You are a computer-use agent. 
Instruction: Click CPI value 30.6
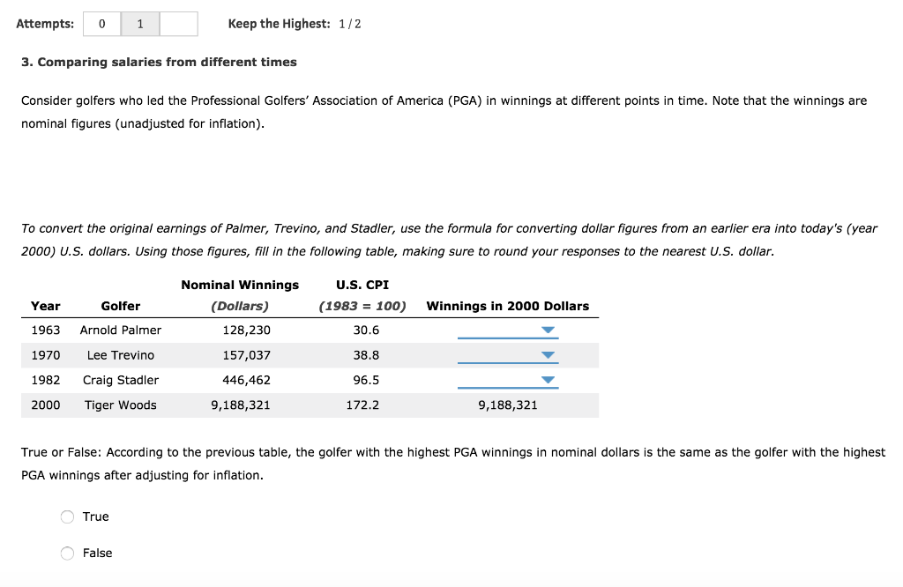point(366,331)
